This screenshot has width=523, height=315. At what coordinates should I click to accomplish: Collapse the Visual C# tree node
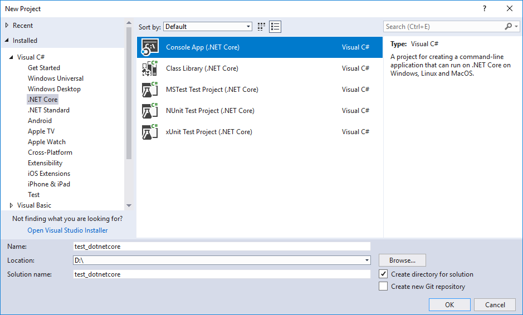point(11,57)
